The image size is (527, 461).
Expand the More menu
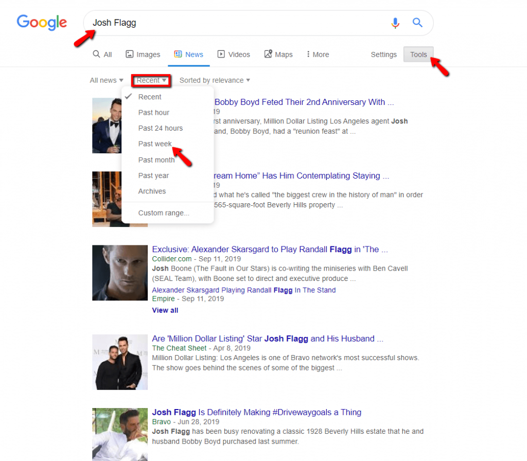pos(318,55)
